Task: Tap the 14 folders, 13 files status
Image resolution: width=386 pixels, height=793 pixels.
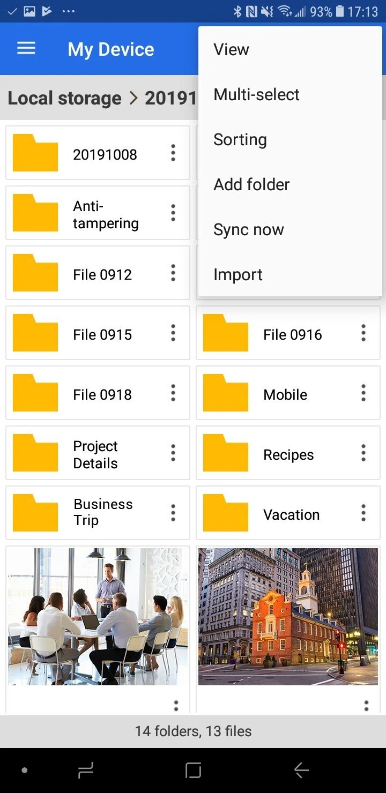Action: [193, 731]
